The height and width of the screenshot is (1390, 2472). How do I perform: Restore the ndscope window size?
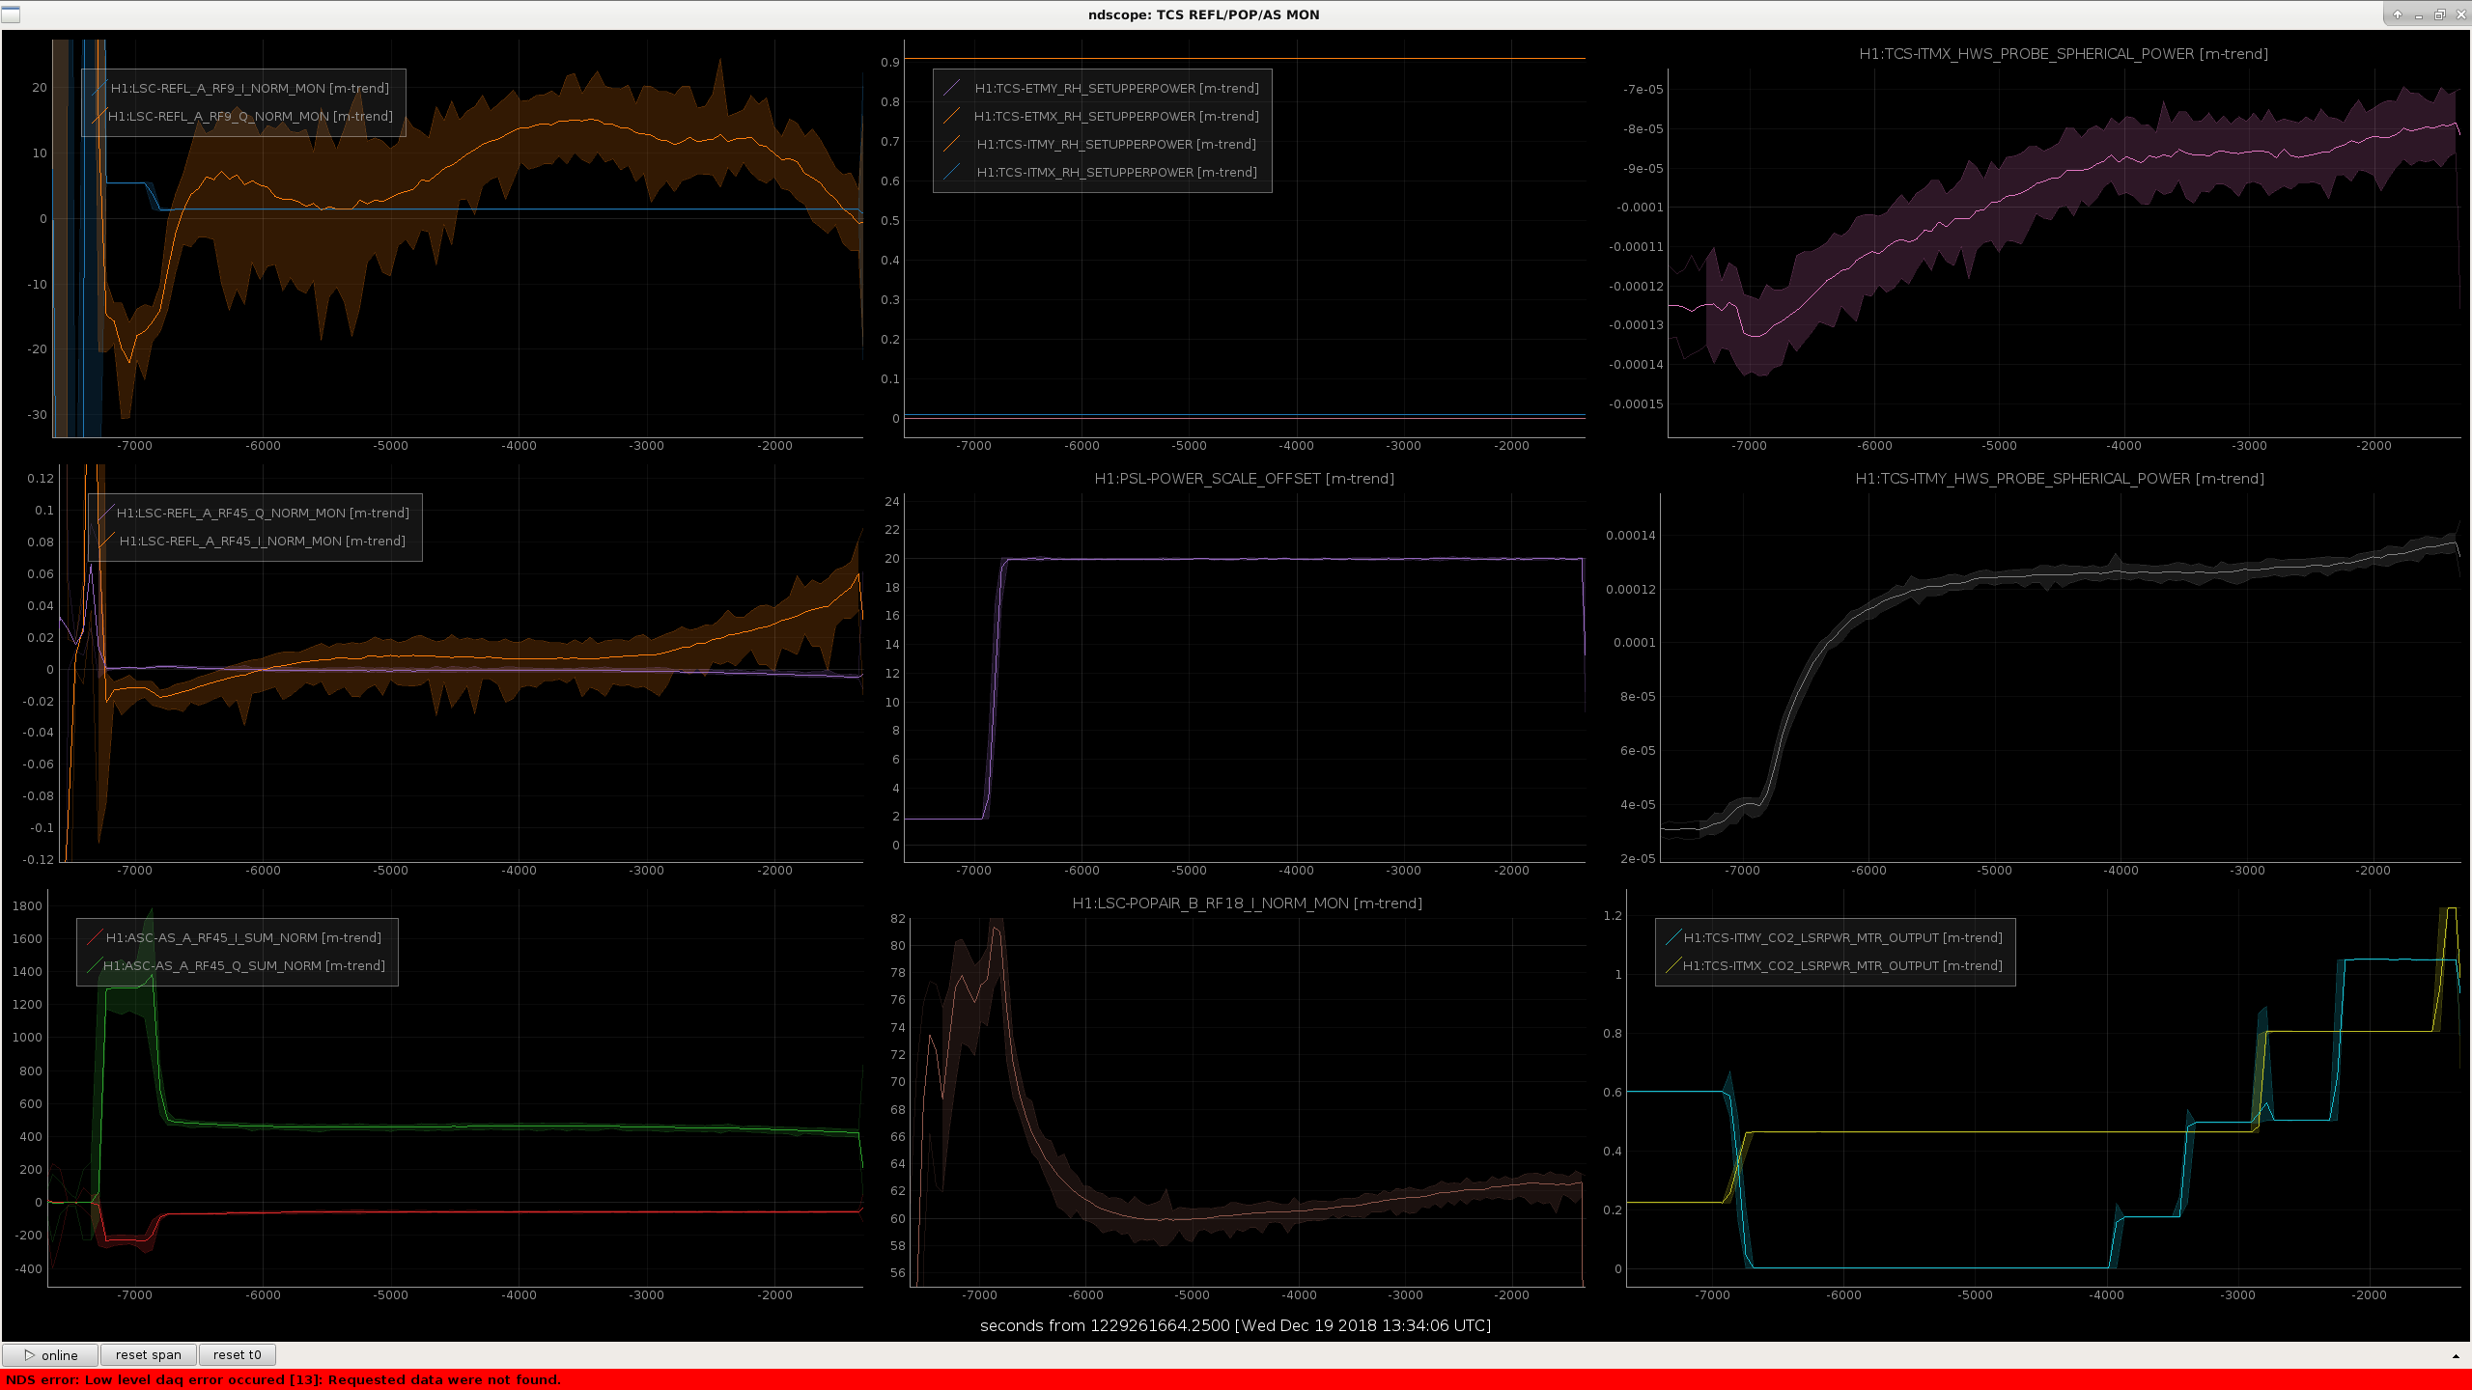[x=2439, y=14]
